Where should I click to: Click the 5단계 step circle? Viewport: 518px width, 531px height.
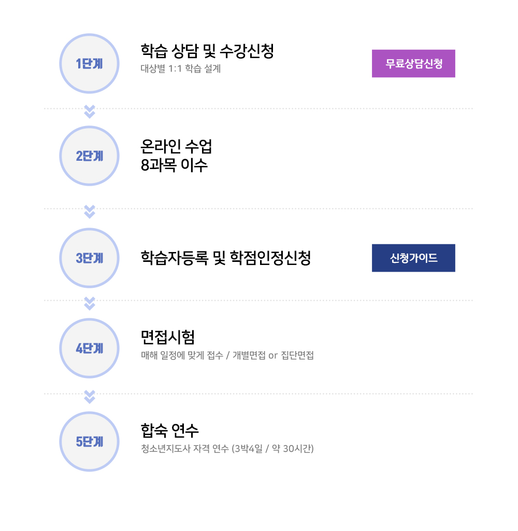(x=89, y=442)
